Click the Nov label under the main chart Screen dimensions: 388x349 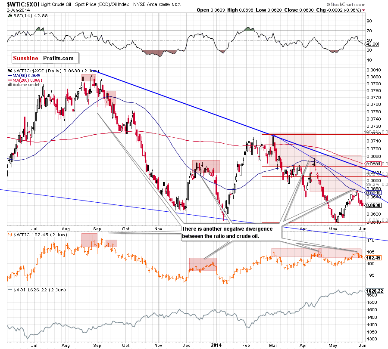point(158,229)
